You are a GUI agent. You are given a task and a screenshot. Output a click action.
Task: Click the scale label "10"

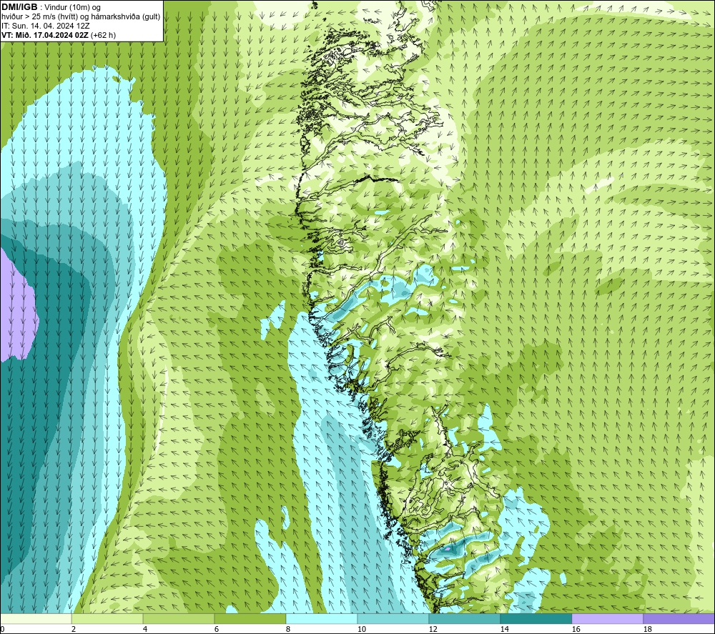362,629
